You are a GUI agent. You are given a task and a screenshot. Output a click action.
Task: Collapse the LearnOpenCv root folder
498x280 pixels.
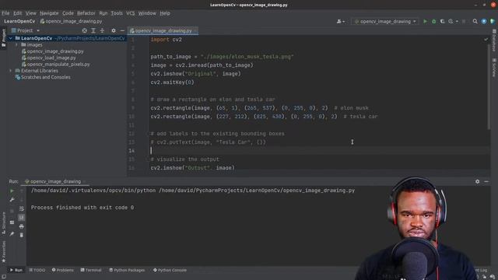coord(10,38)
